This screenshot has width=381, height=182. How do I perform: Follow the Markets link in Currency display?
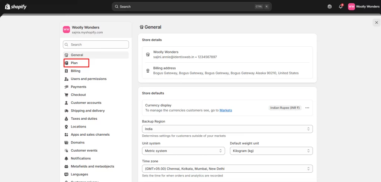pyautogui.click(x=226, y=110)
